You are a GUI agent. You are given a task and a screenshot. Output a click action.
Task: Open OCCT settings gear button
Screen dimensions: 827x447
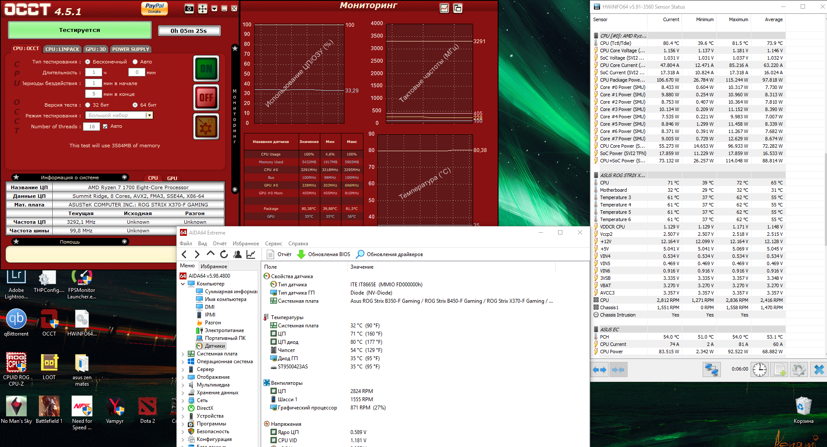(x=206, y=127)
